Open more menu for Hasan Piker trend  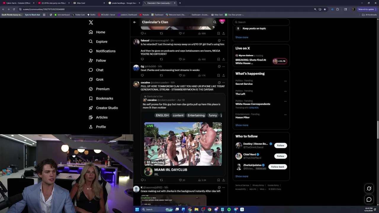coord(285,114)
